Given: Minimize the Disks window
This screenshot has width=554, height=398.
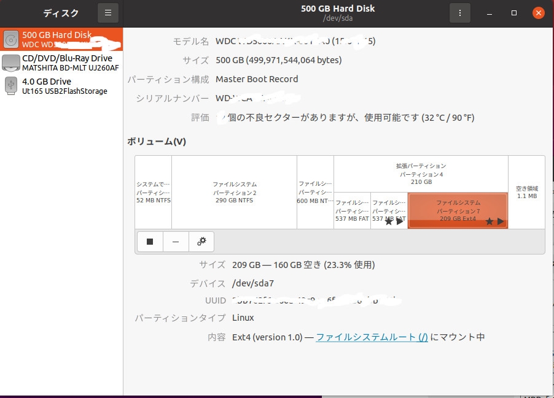Looking at the screenshot, I should click(490, 13).
